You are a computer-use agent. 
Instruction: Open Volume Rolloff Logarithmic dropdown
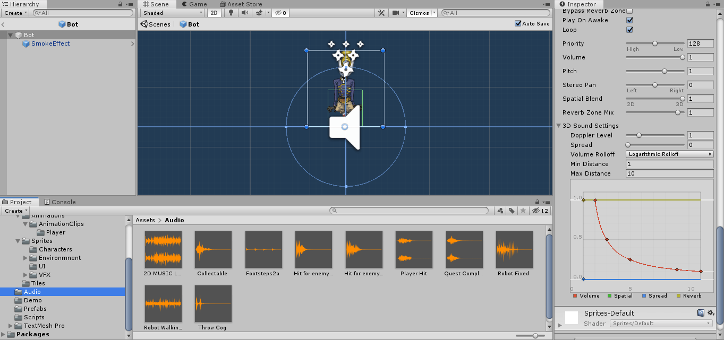point(669,154)
